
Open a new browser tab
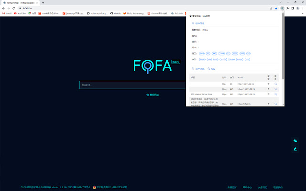pyautogui.click(x=43, y=3)
